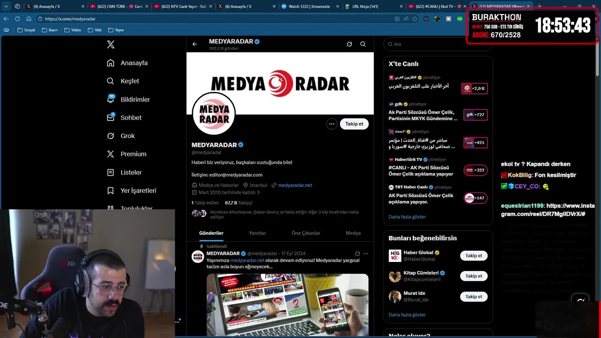Open Sohbet messages
This screenshot has width=601, height=338.
click(x=124, y=118)
